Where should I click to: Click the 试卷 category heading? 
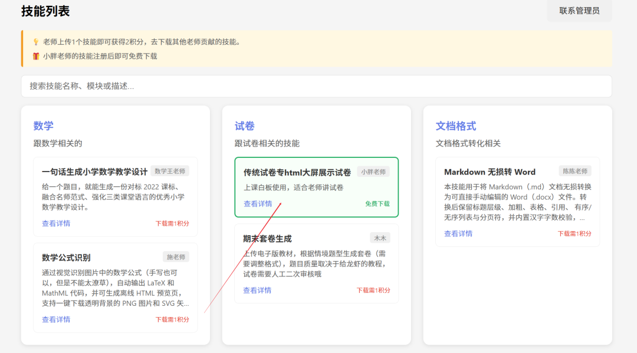tap(245, 126)
